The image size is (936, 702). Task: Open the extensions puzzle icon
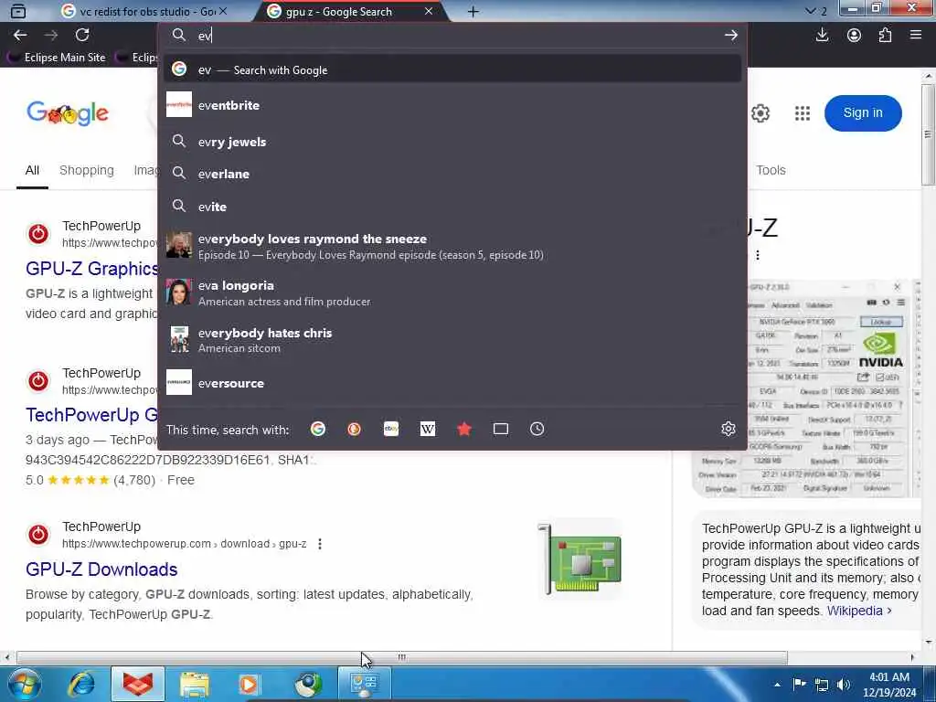click(885, 36)
